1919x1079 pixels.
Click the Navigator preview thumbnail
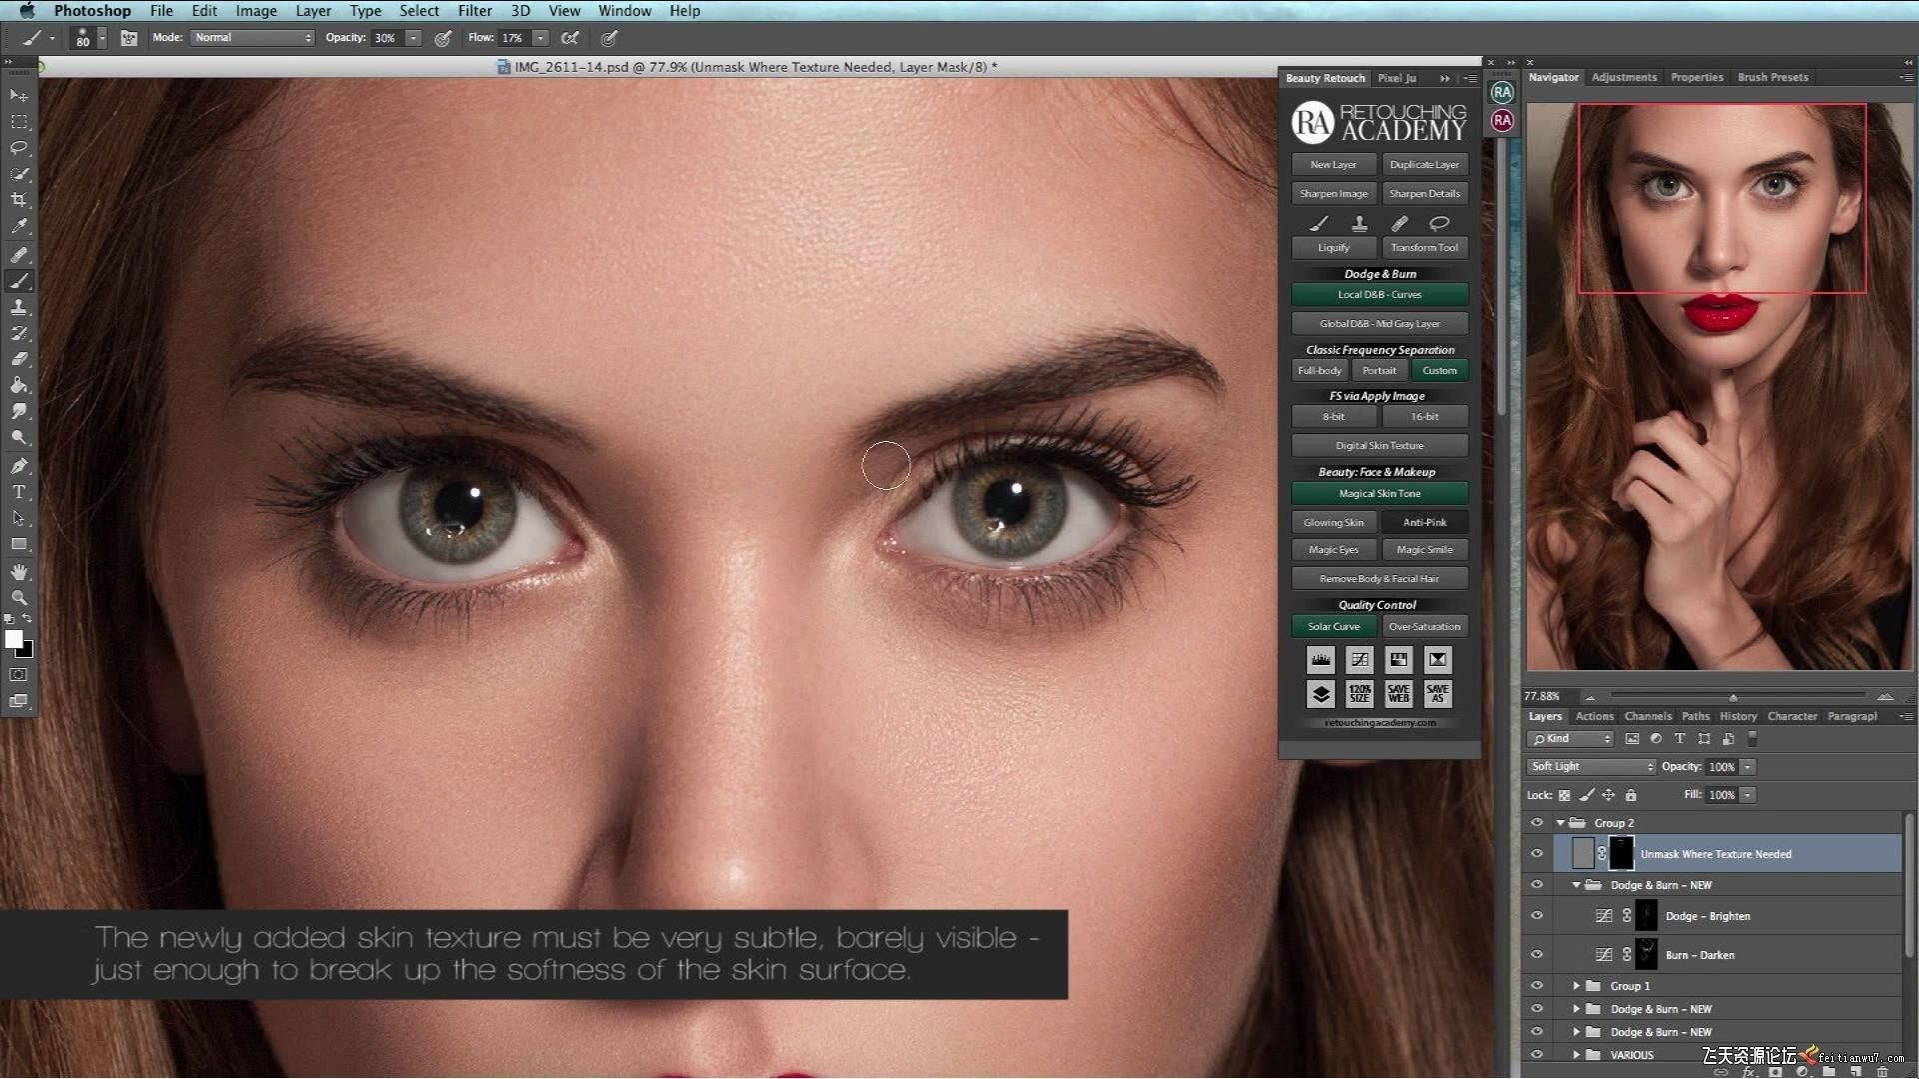coord(1719,385)
